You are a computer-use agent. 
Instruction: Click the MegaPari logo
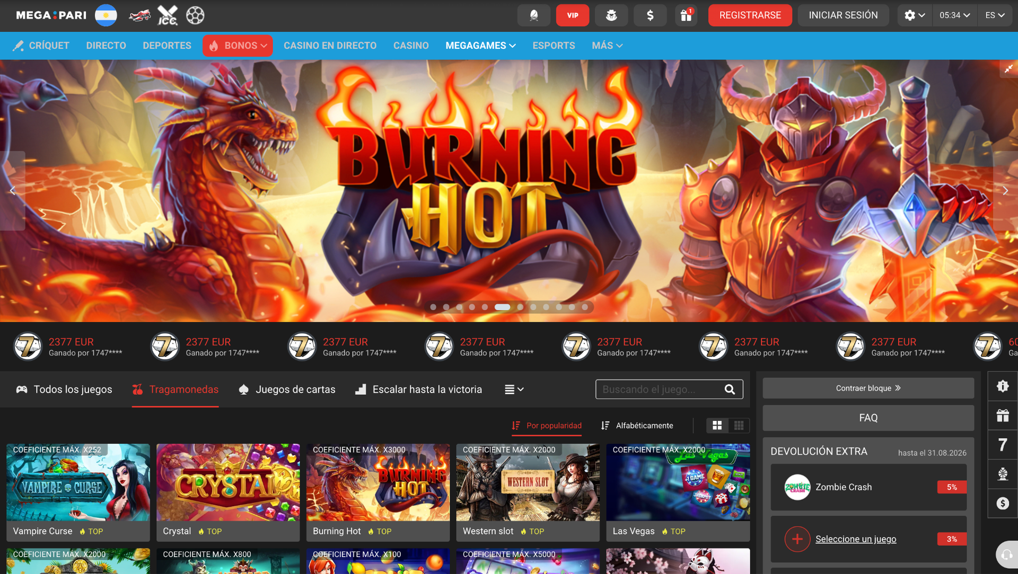(x=51, y=15)
